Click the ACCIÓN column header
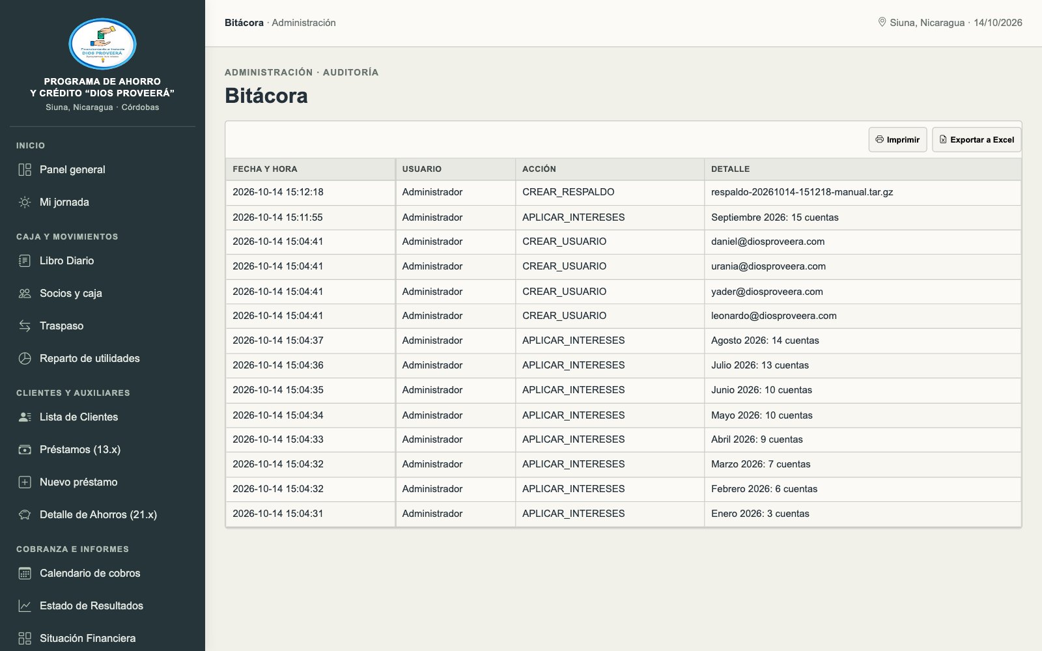 pos(610,169)
